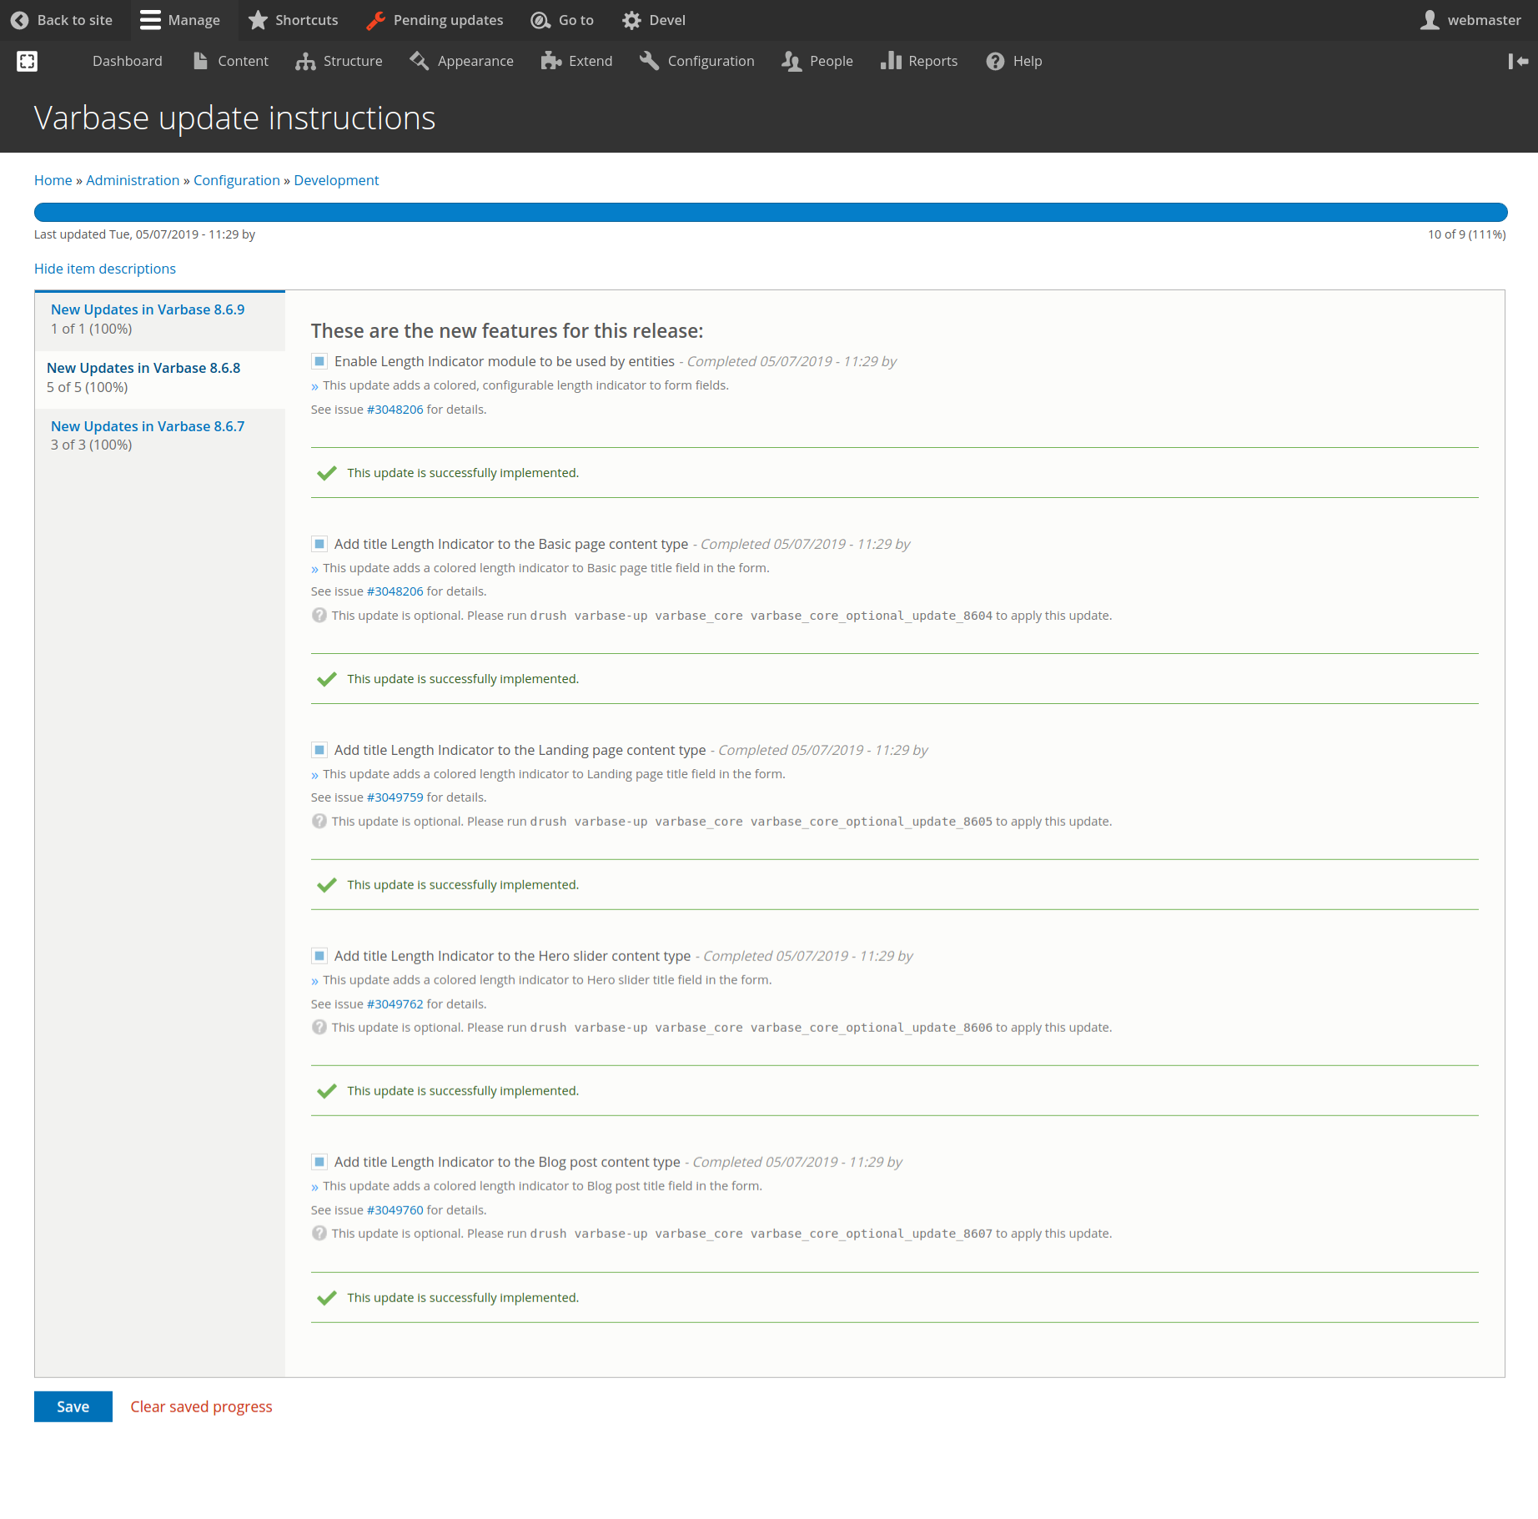The image size is (1538, 1519).
Task: Switch to New Updates in Varbase 8.6.7
Action: coord(147,425)
